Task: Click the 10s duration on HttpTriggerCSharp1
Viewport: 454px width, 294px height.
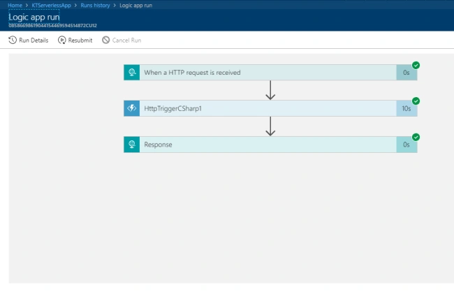Action: click(407, 108)
